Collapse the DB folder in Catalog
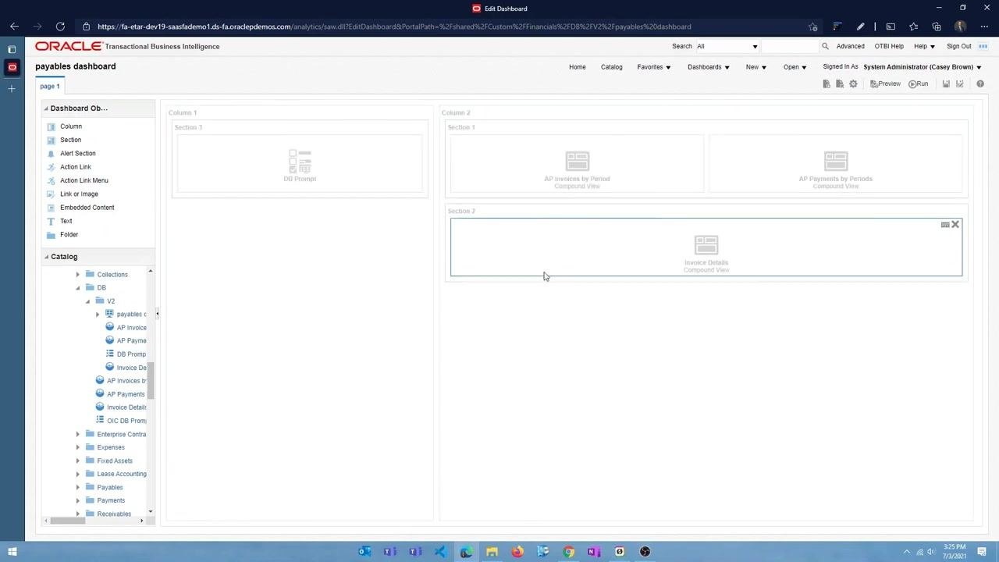 [x=78, y=288]
